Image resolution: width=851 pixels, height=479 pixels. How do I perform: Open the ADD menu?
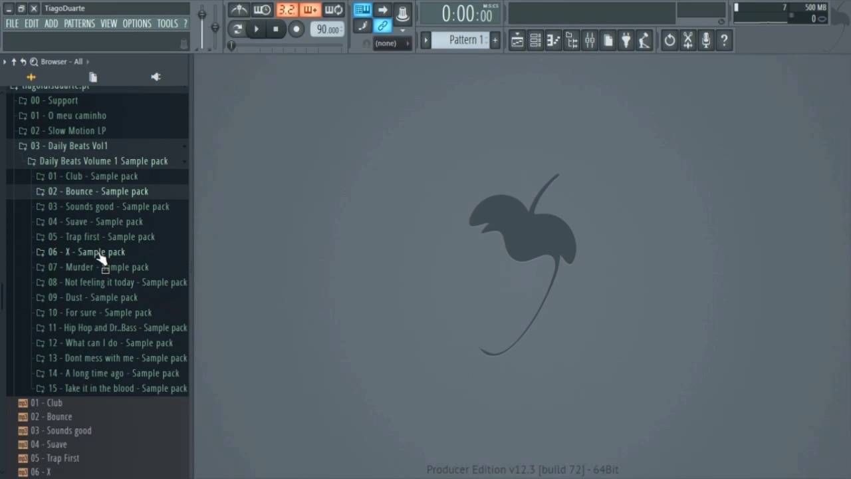pos(51,23)
